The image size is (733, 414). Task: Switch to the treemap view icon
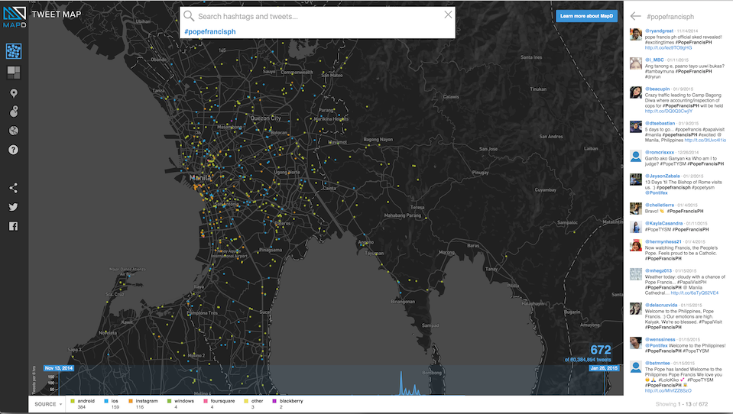14,73
